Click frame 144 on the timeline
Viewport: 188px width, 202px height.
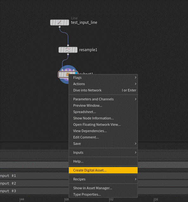click(22, 199)
